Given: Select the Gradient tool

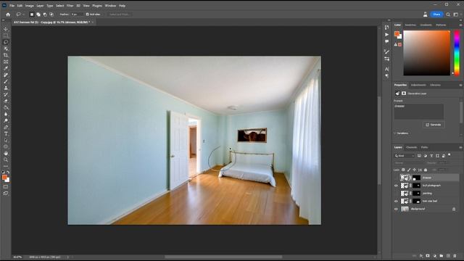Looking at the screenshot, I should click(6, 107).
